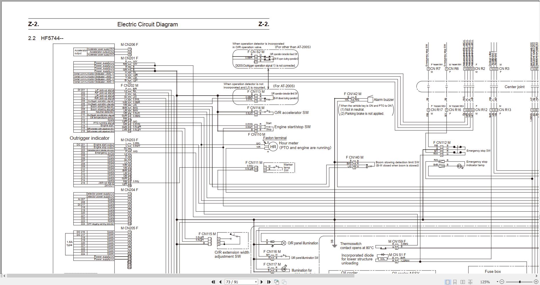The image size is (540, 285).
Task: Navigate back in page history
Action: coord(277,282)
